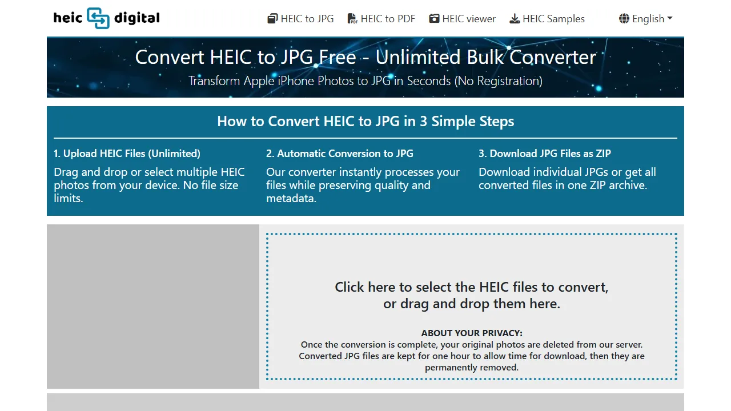
Task: Select the HEIC to JPG nav item
Action: (x=300, y=18)
